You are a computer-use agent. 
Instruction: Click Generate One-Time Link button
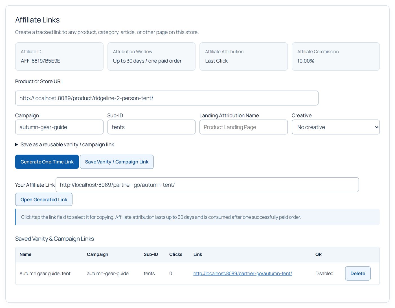coord(47,162)
